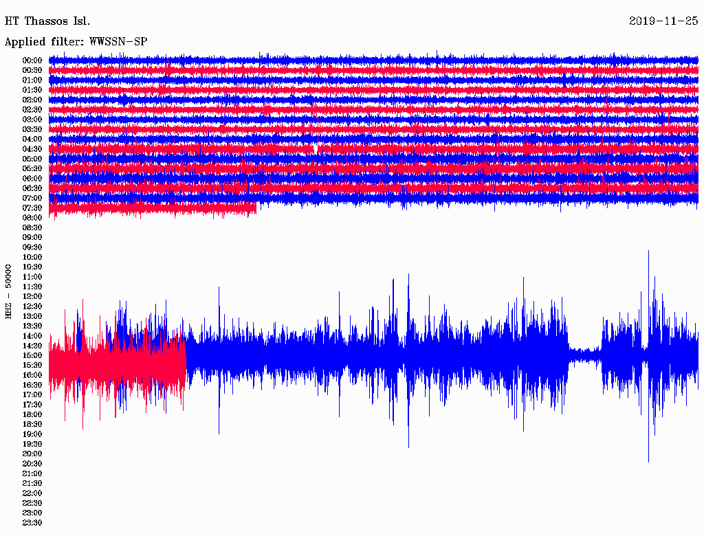Click the 08:00 time label
Screen dimensions: 704x536
[32, 218]
